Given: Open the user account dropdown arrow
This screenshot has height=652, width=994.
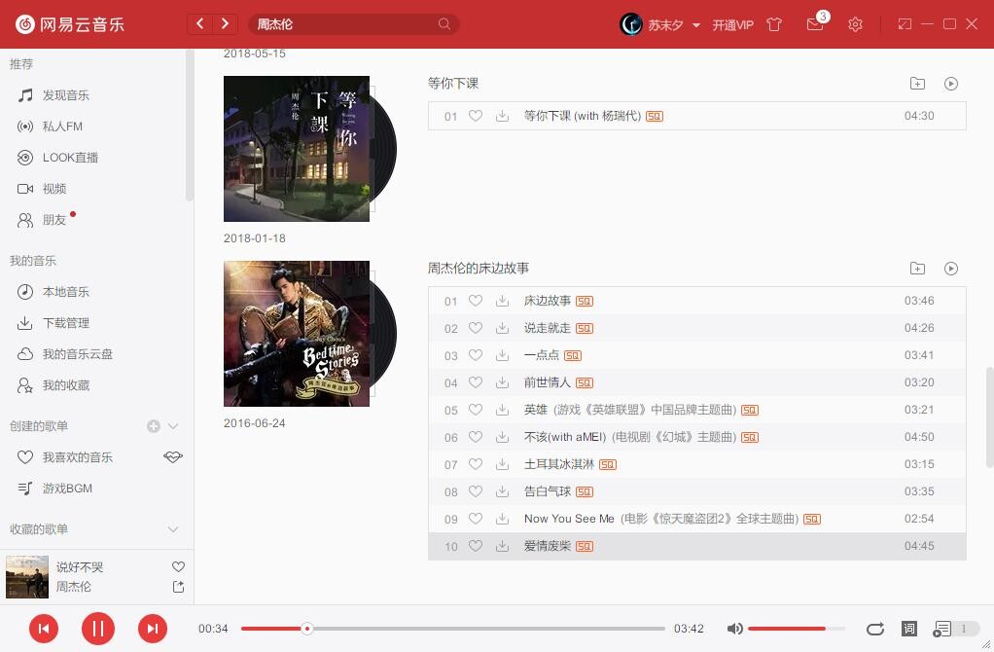Looking at the screenshot, I should click(x=696, y=25).
